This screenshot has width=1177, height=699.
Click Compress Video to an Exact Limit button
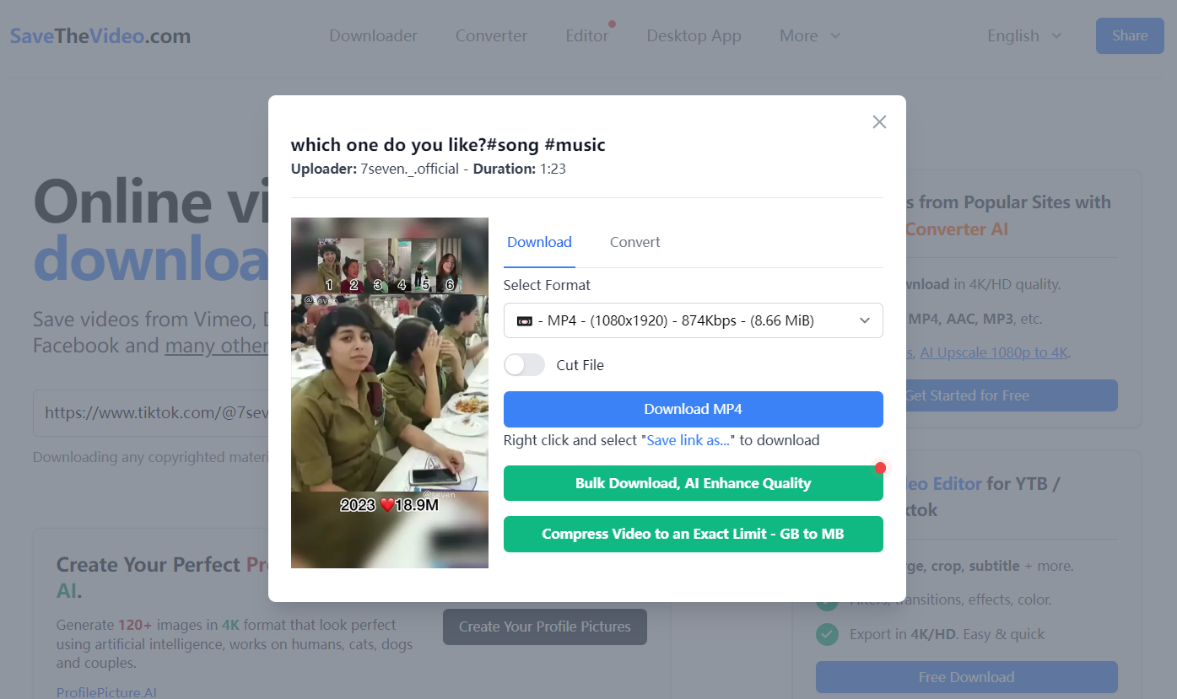(694, 534)
